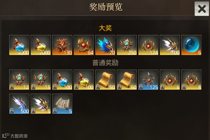Viewport: 210px width, 140px height.
Task: Select the yellow potion grand prize 2000
Action: [x=41, y=45]
